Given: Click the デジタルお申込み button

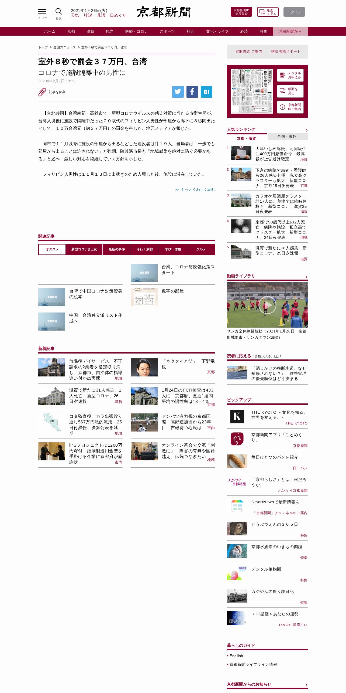Looking at the screenshot, I should 290,75.
